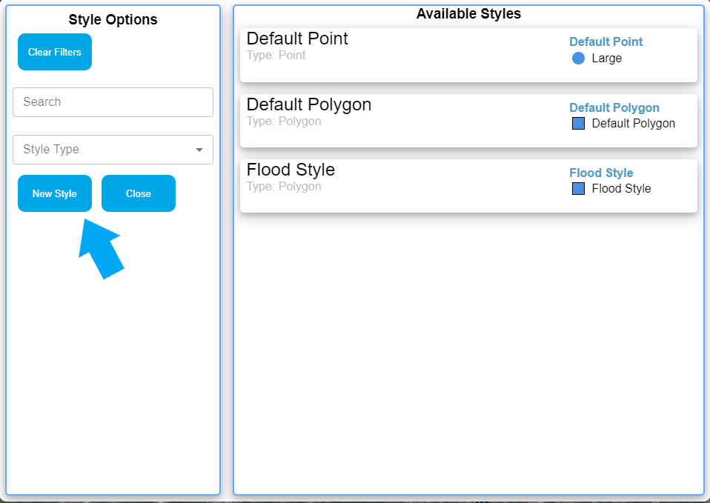
Task: Click the Default Polygon square swatch
Action: 579,124
